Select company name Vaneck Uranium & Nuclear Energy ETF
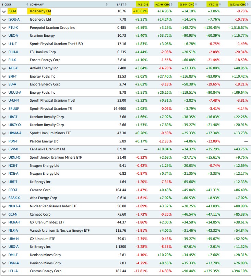Screen dimensions: 251x276 point(60,231)
